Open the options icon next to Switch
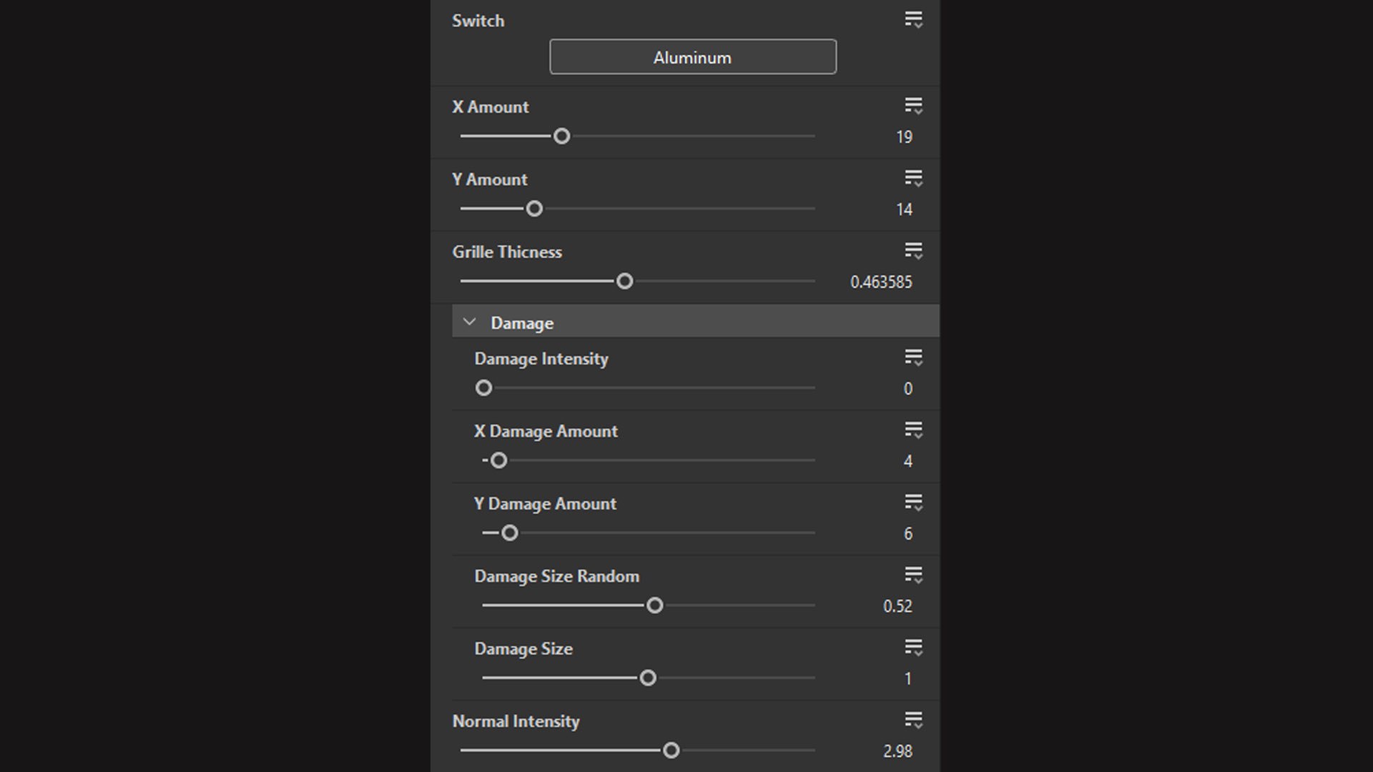The height and width of the screenshot is (772, 1373). coord(913,20)
